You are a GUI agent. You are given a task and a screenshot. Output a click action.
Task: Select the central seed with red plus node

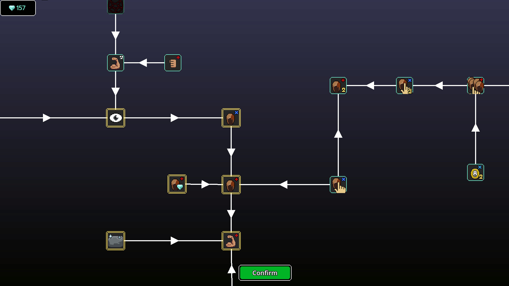[231, 185]
